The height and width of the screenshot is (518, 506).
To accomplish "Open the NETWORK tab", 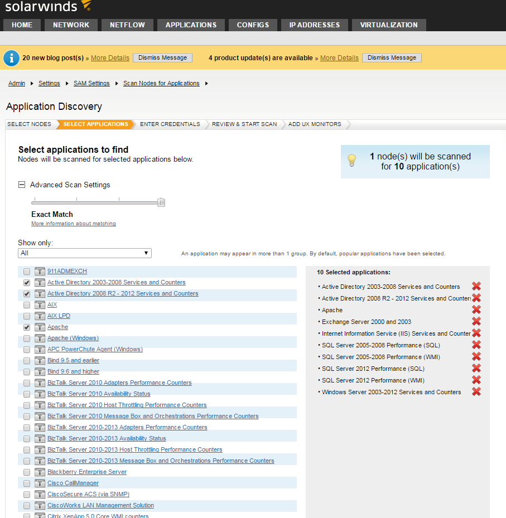I will point(71,25).
